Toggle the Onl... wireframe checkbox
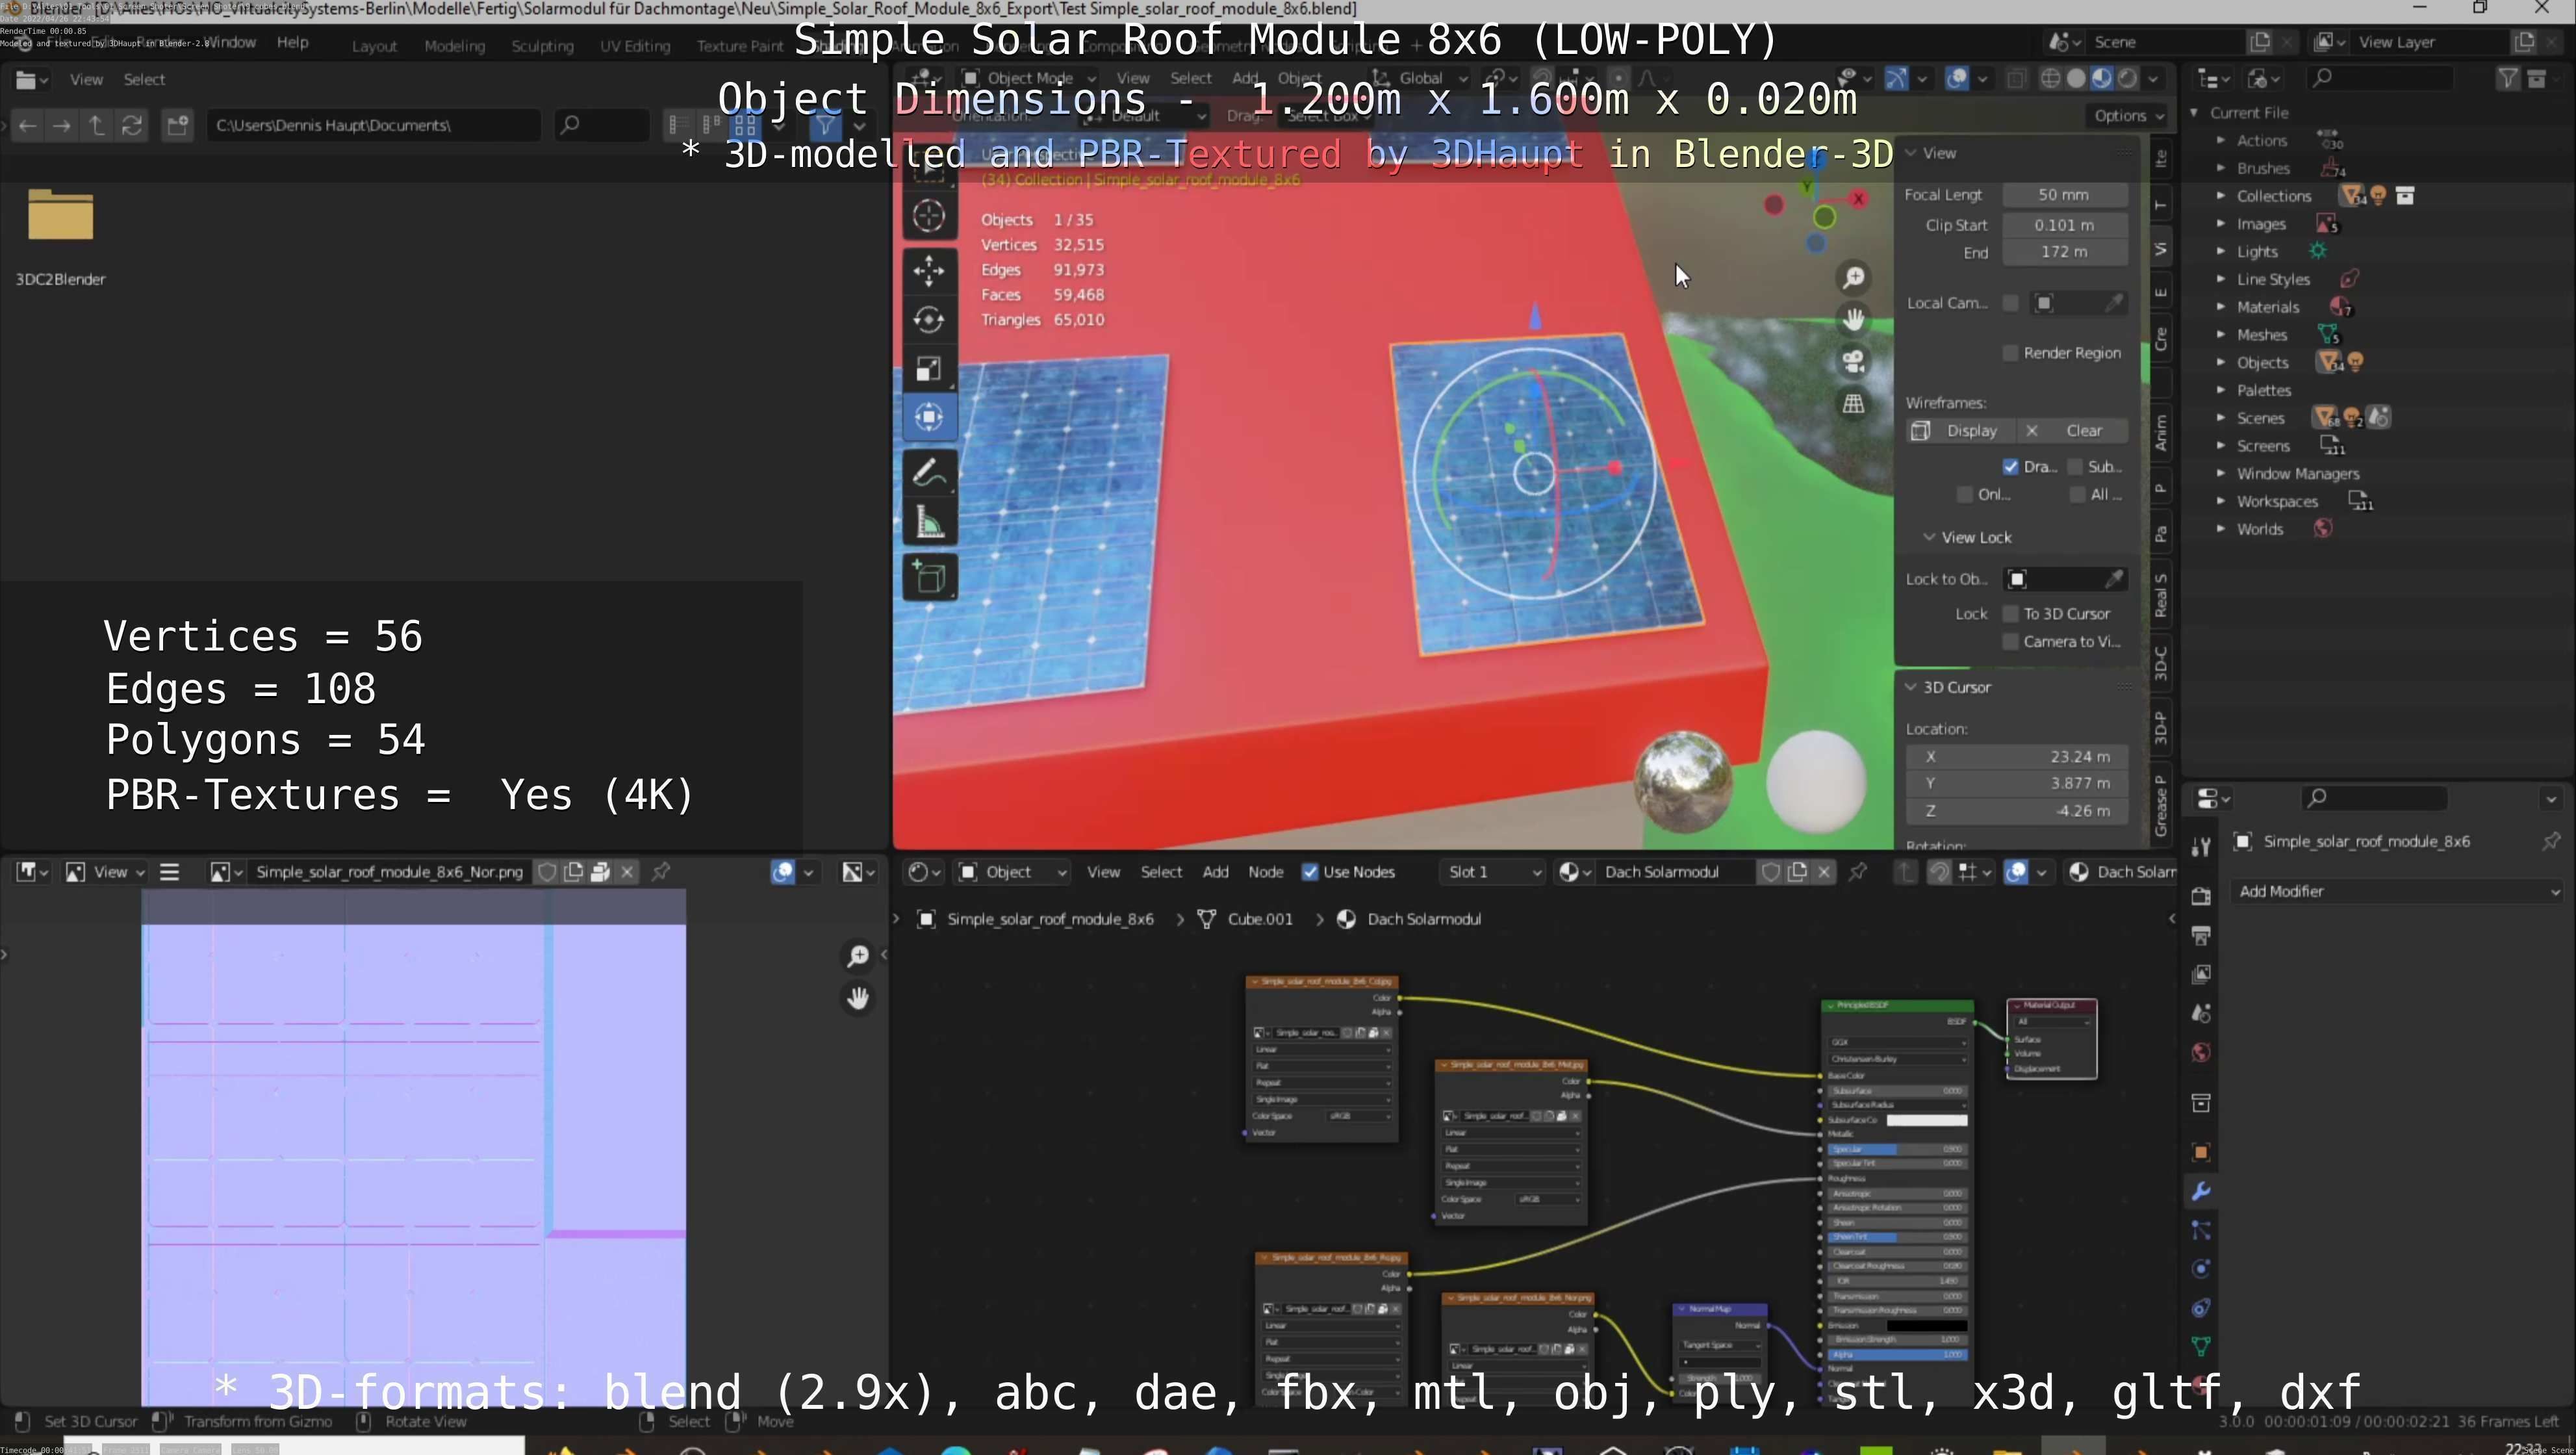 [x=1965, y=495]
